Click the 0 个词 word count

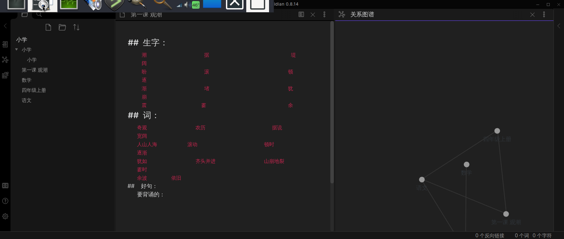point(522,236)
